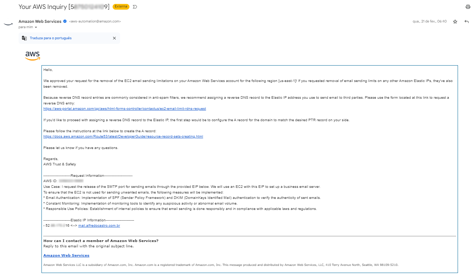Click the 'AWS Trust & Safety' signature
The width and height of the screenshot is (473, 278).
60,164
